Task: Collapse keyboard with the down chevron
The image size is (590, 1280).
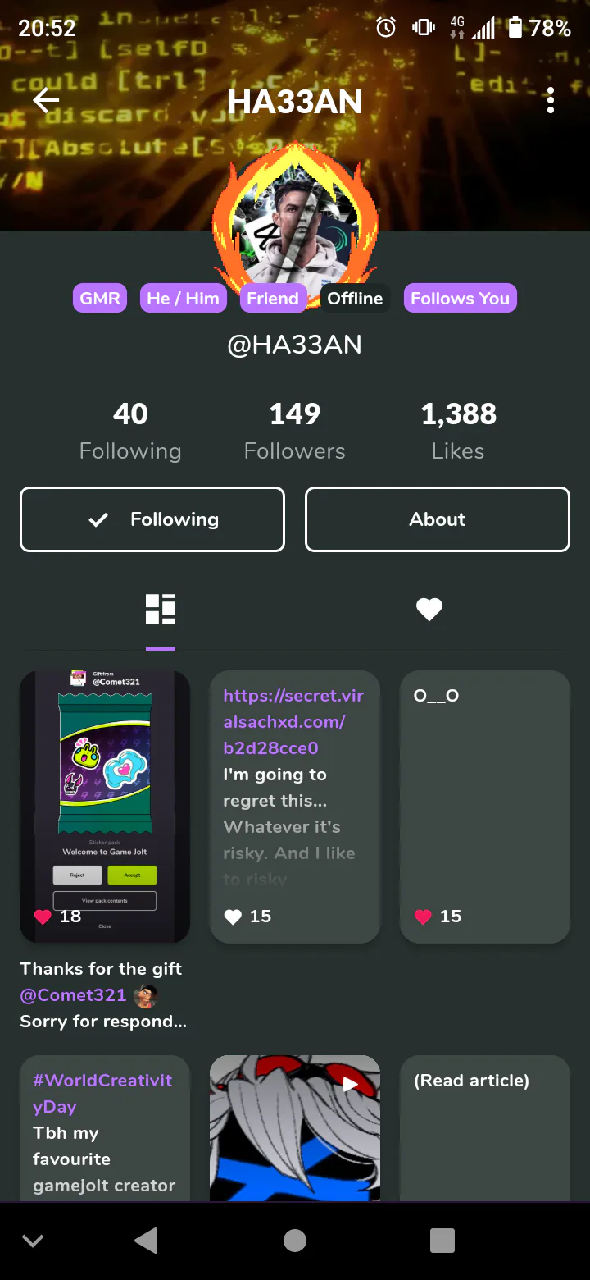Action: pyautogui.click(x=33, y=1241)
